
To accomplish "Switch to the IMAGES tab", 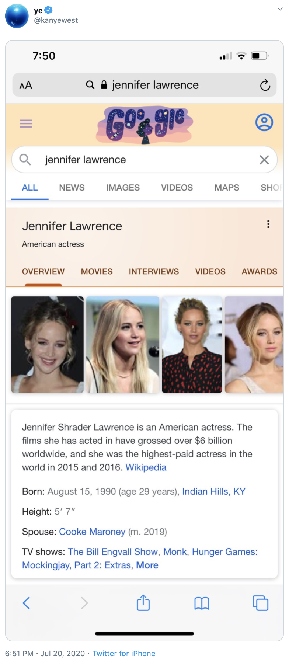I will [123, 188].
